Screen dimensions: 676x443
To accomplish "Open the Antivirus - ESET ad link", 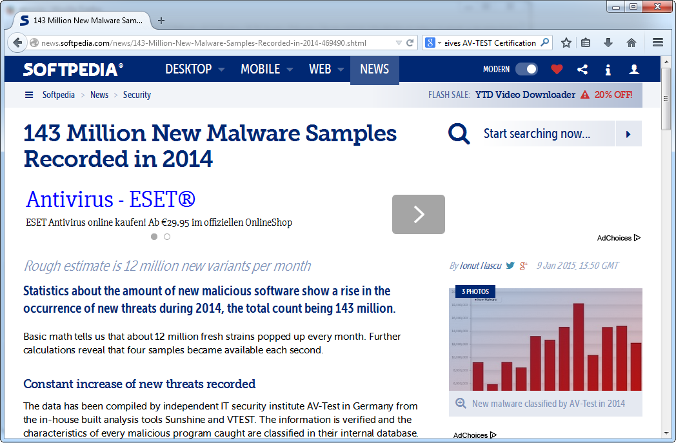I will pyautogui.click(x=110, y=200).
